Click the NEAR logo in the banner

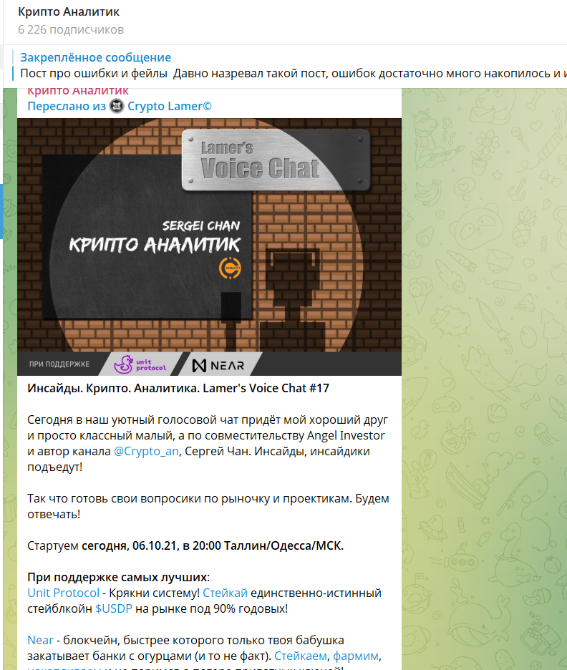tap(218, 365)
